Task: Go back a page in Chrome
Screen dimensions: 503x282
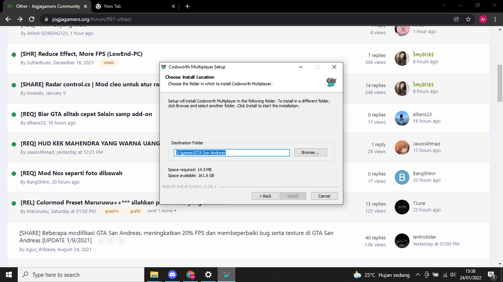Action: pyautogui.click(x=8, y=19)
